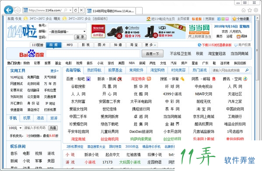
Task: Select the green page color swatch
Action: [x=223, y=19]
